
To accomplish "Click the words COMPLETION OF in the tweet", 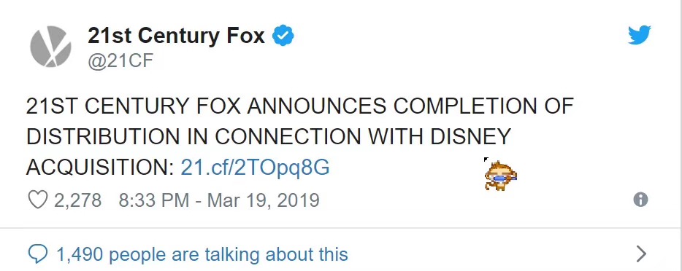I will (x=483, y=106).
